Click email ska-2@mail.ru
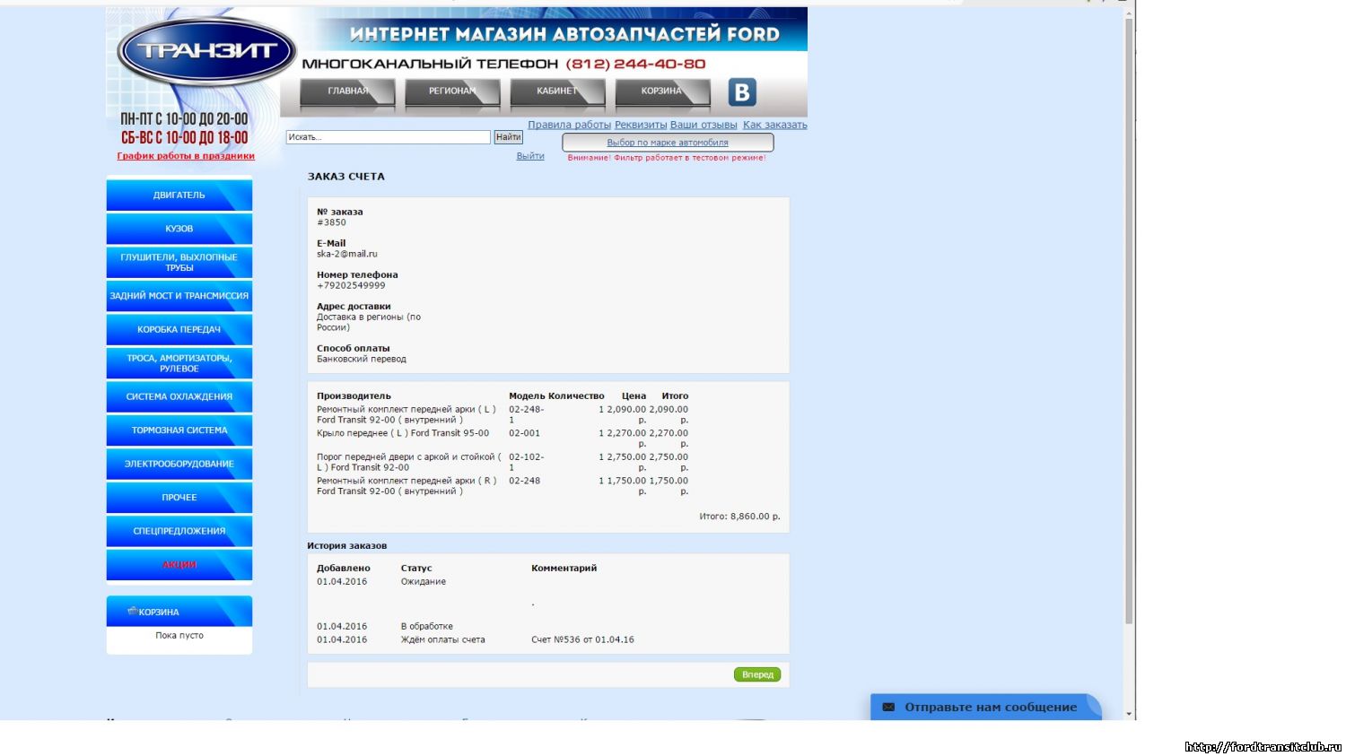The width and height of the screenshot is (1346, 756). click(347, 254)
